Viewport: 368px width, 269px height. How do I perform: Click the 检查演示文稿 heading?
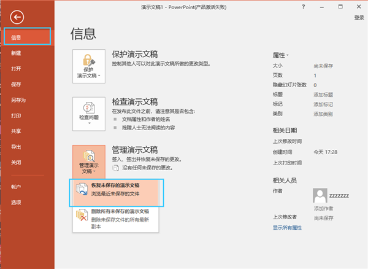point(135,102)
